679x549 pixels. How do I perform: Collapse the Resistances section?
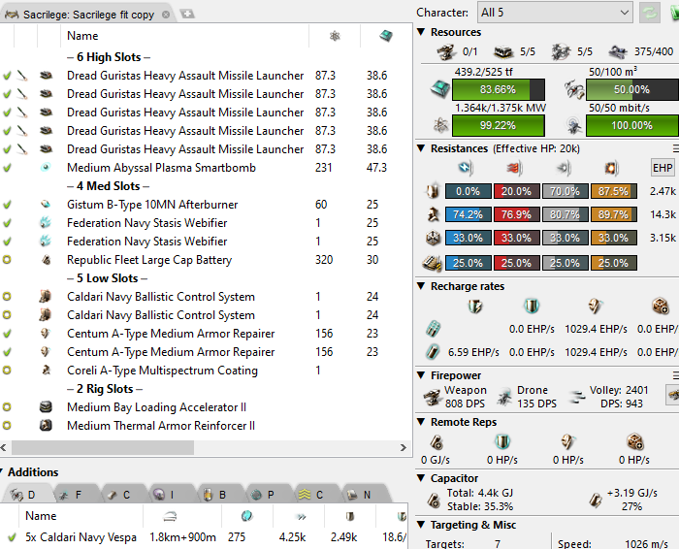coord(420,148)
